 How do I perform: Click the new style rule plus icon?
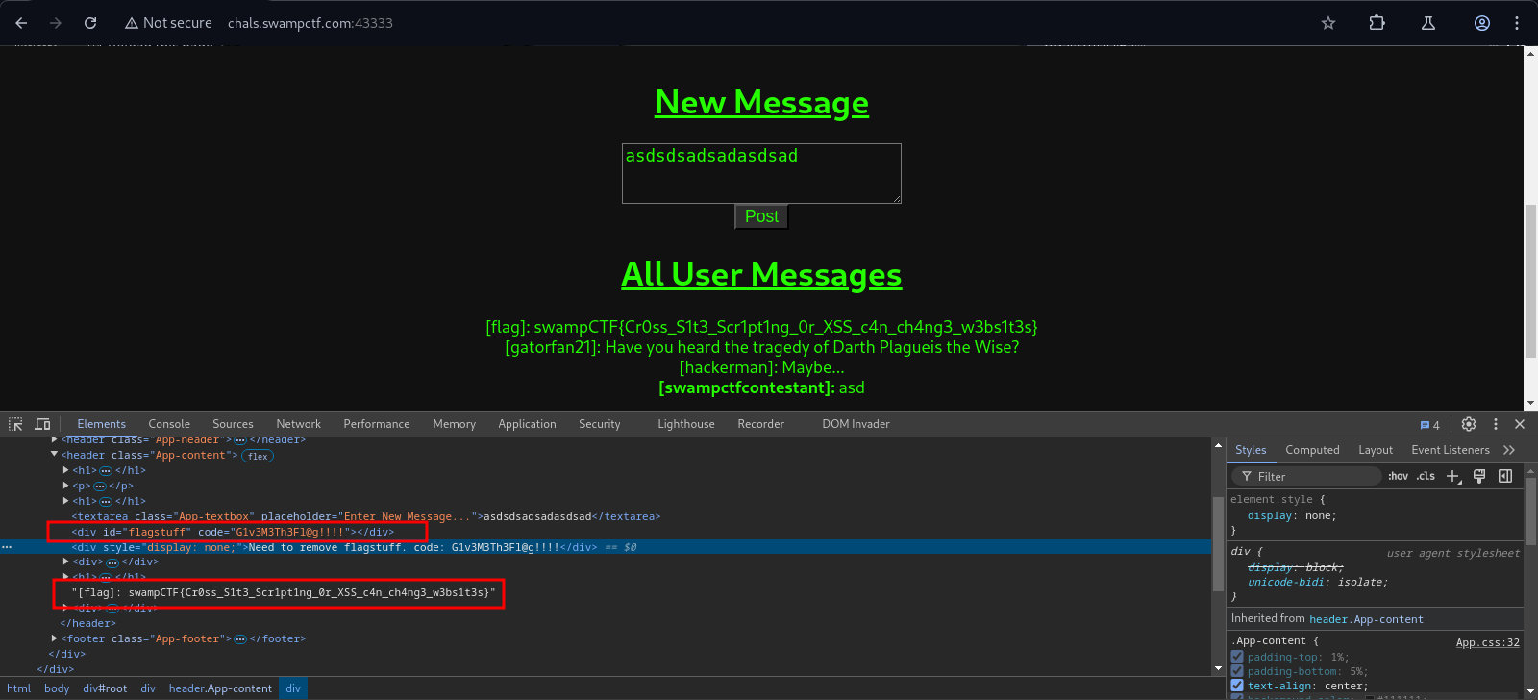pyautogui.click(x=1453, y=476)
